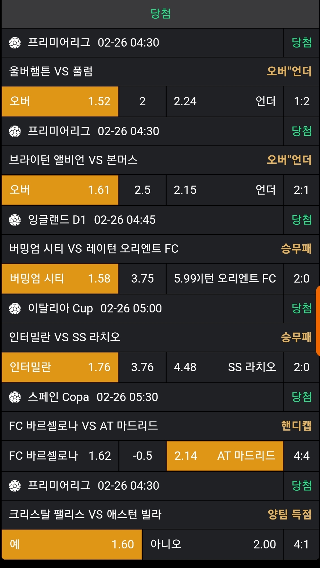
Task: Select FC 바르셀로나 1.62 handicap option
Action: point(60,456)
